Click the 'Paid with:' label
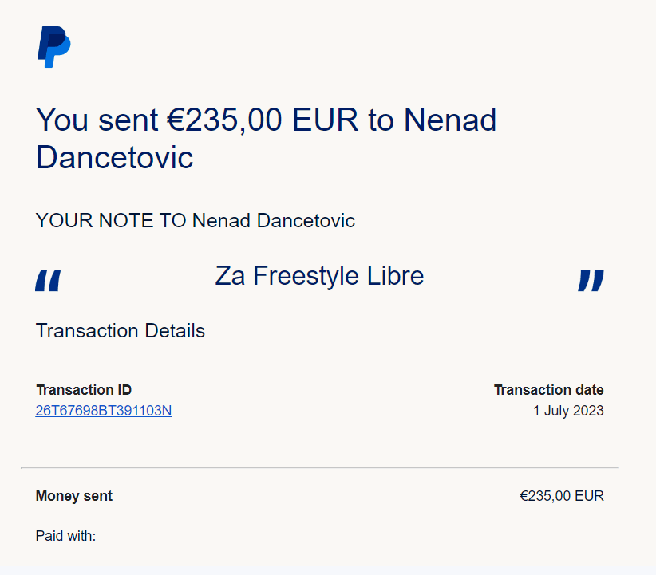Screen dimensions: 656x575 coord(65,536)
